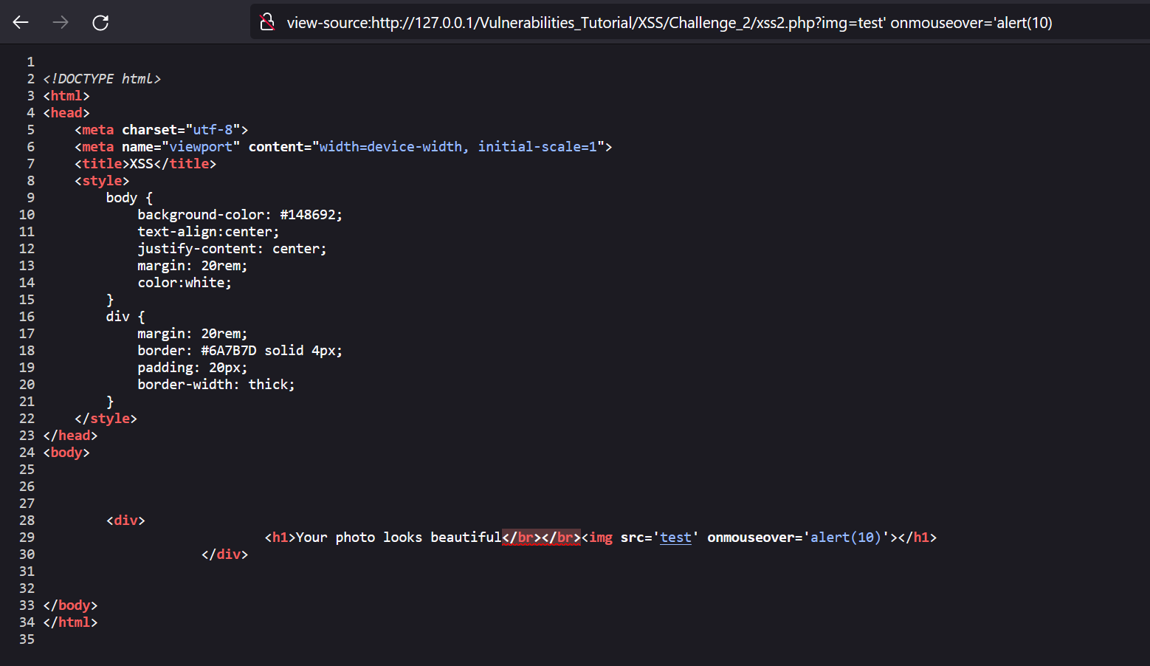Image resolution: width=1150 pixels, height=666 pixels.
Task: Go forward with the forward arrow
Action: pos(61,22)
